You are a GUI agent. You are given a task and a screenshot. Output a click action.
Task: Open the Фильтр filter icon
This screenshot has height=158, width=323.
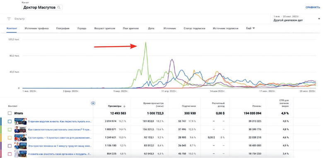point(9,19)
